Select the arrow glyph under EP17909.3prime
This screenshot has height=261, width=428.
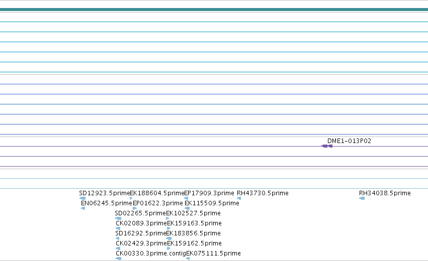[x=186, y=198]
